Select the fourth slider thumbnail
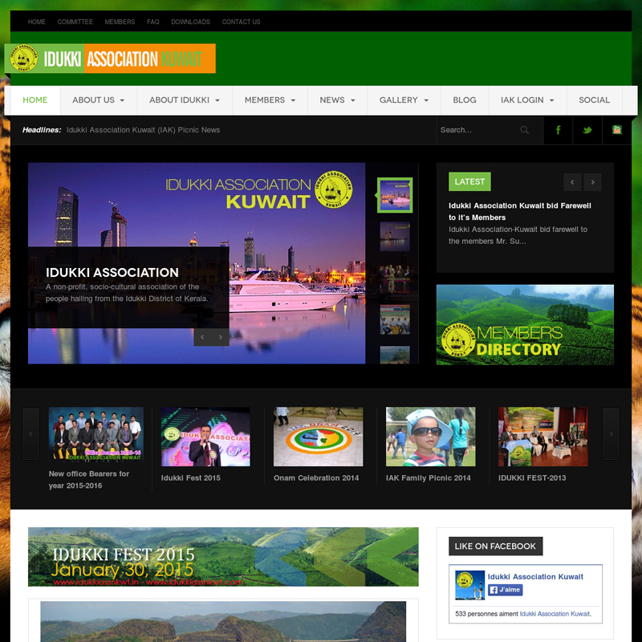This screenshot has height=642, width=642. 395,319
